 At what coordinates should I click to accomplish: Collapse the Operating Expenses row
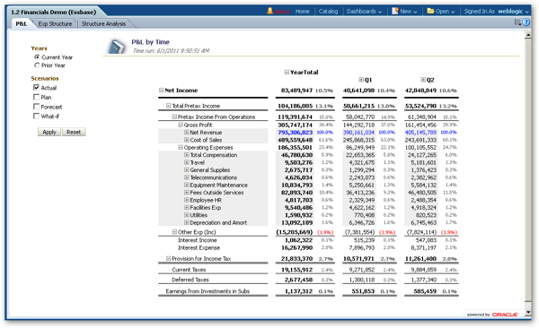(181, 148)
